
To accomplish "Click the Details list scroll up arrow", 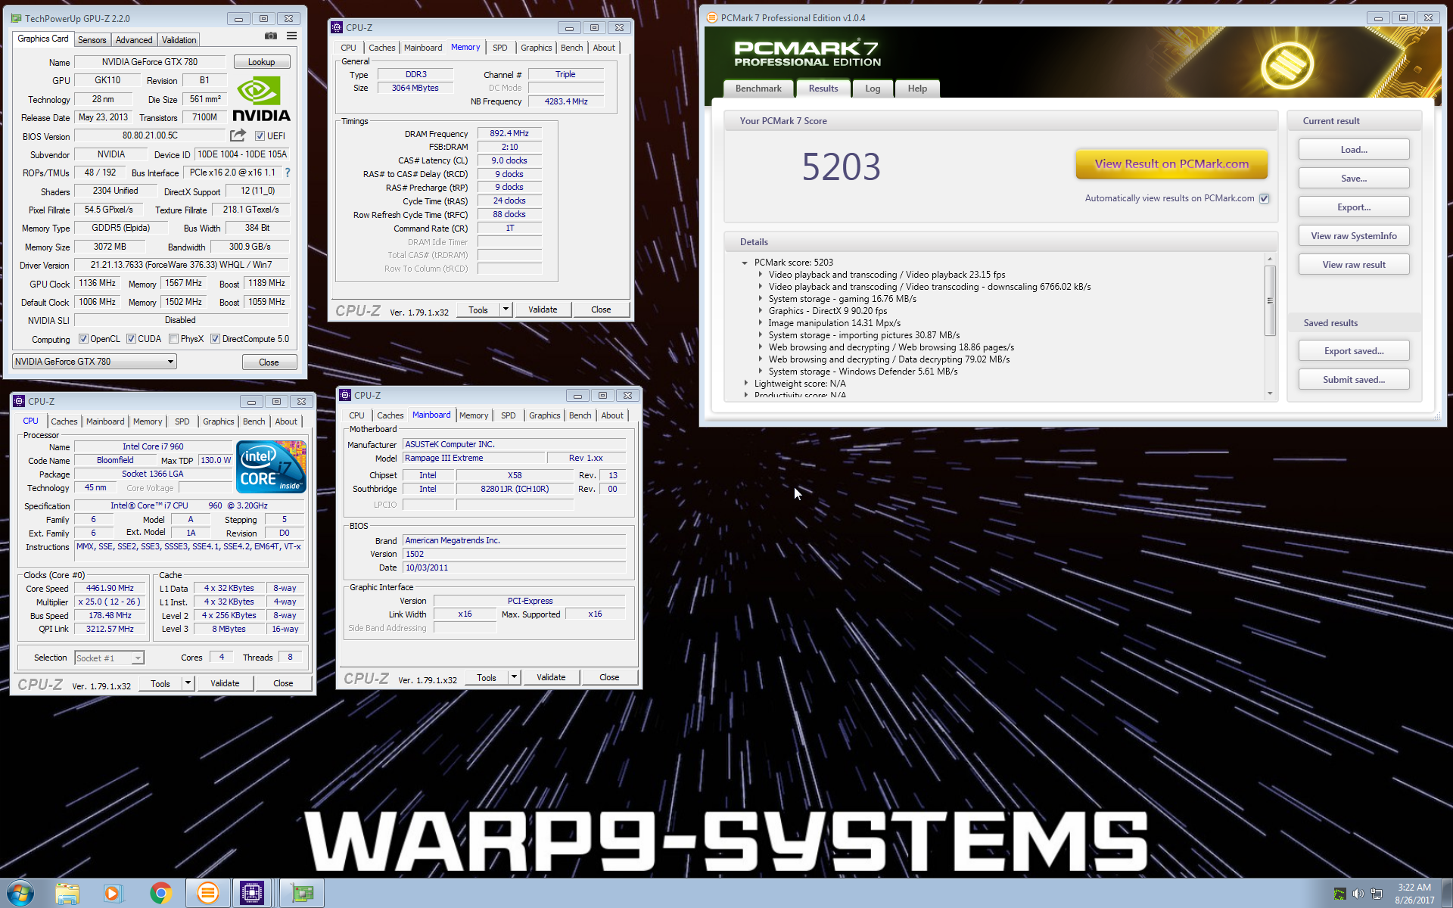I will coord(1270,260).
